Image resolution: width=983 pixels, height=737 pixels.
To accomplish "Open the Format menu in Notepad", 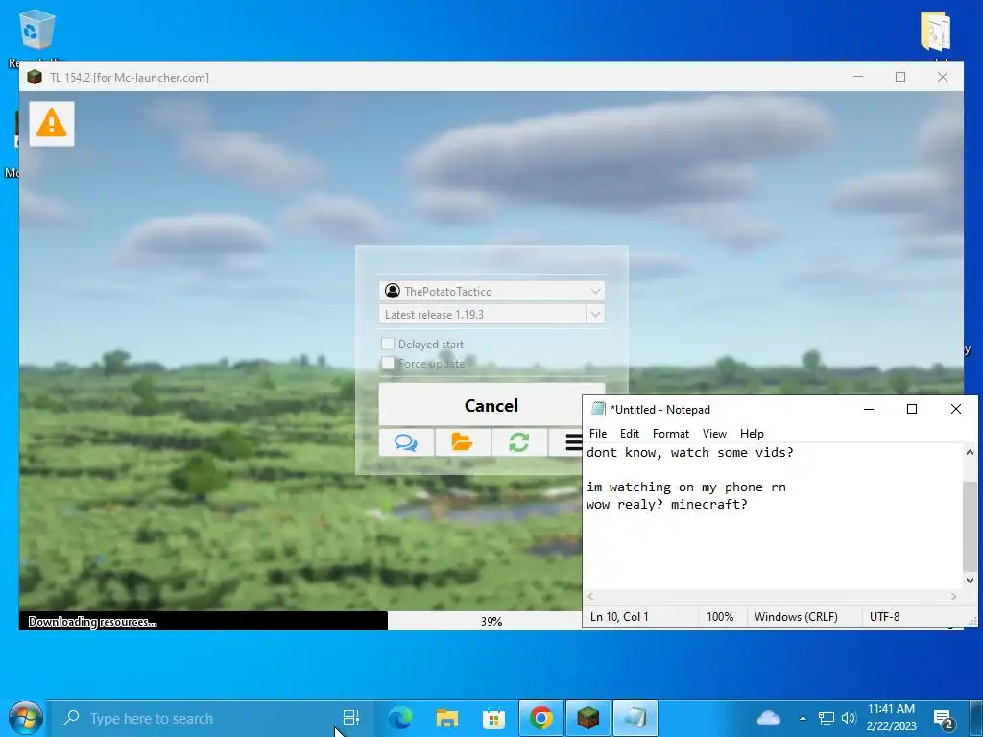I will click(x=670, y=434).
